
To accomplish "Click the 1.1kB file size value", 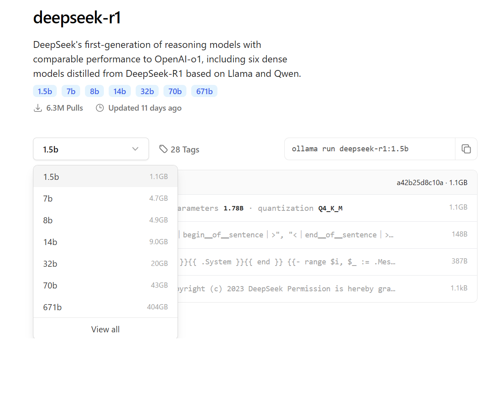I will point(459,288).
